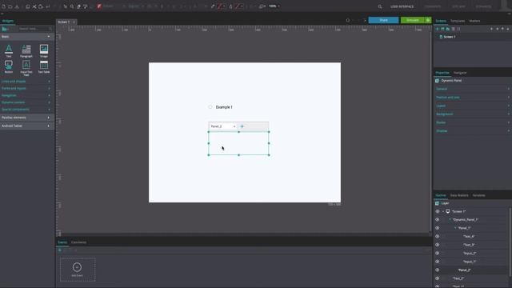The width and height of the screenshot is (512, 288).
Task: Select Panel_2 in the outline tree
Action: click(464, 270)
